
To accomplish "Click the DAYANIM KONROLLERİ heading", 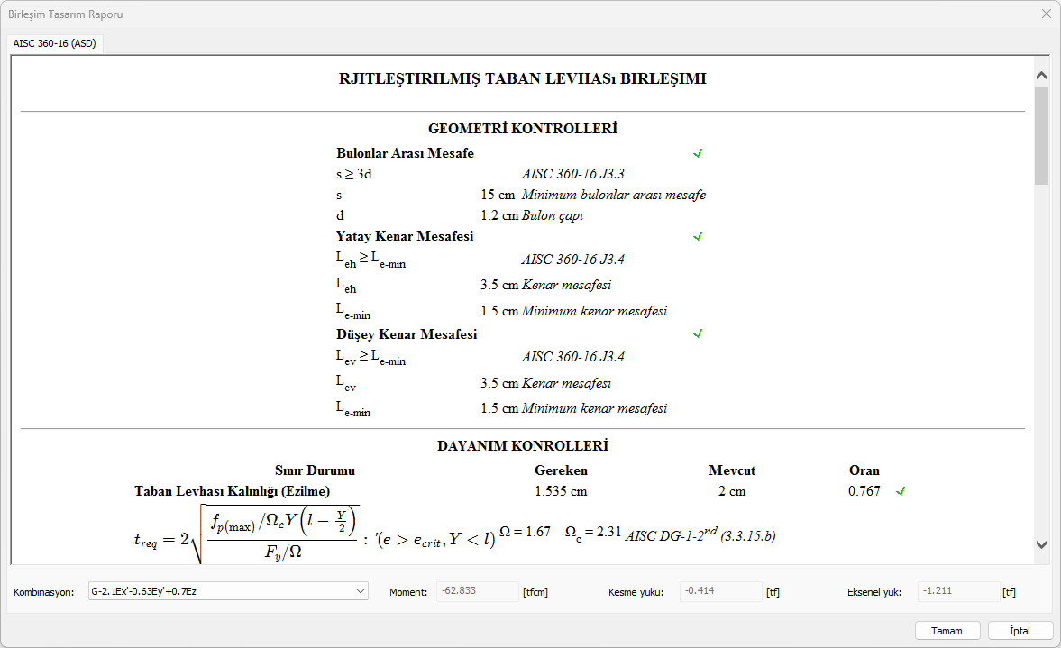I will tap(522, 446).
